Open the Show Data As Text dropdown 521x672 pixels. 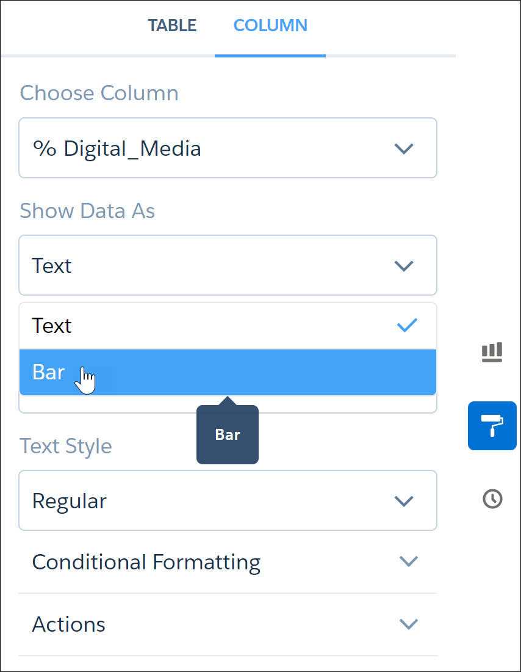tap(228, 265)
